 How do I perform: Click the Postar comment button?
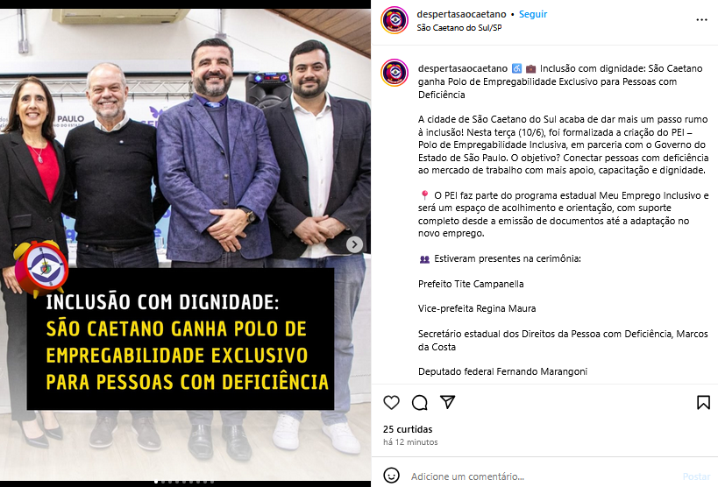pyautogui.click(x=695, y=476)
